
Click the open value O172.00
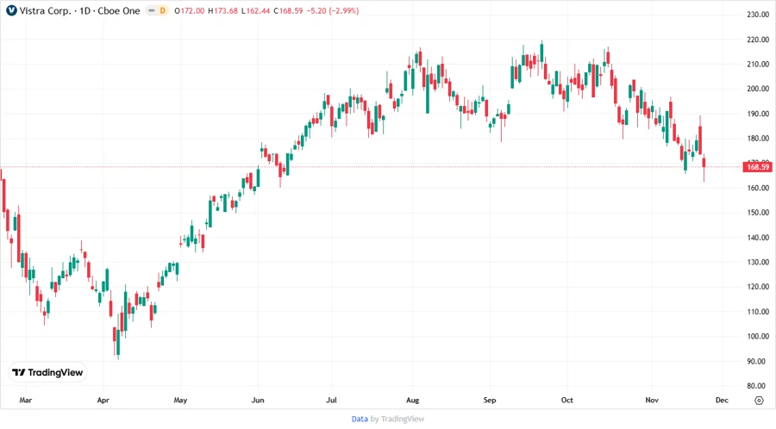[x=189, y=11]
